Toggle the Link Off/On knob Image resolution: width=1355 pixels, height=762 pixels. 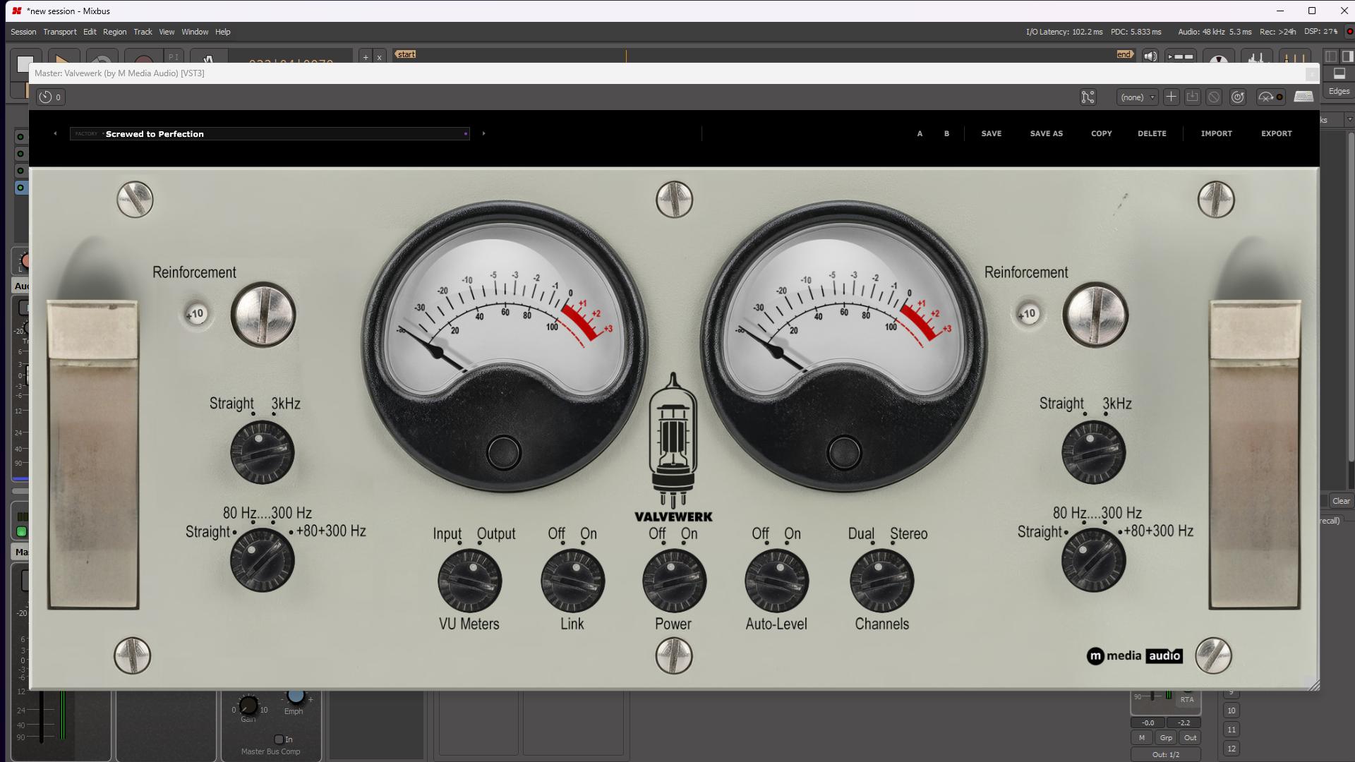(572, 581)
